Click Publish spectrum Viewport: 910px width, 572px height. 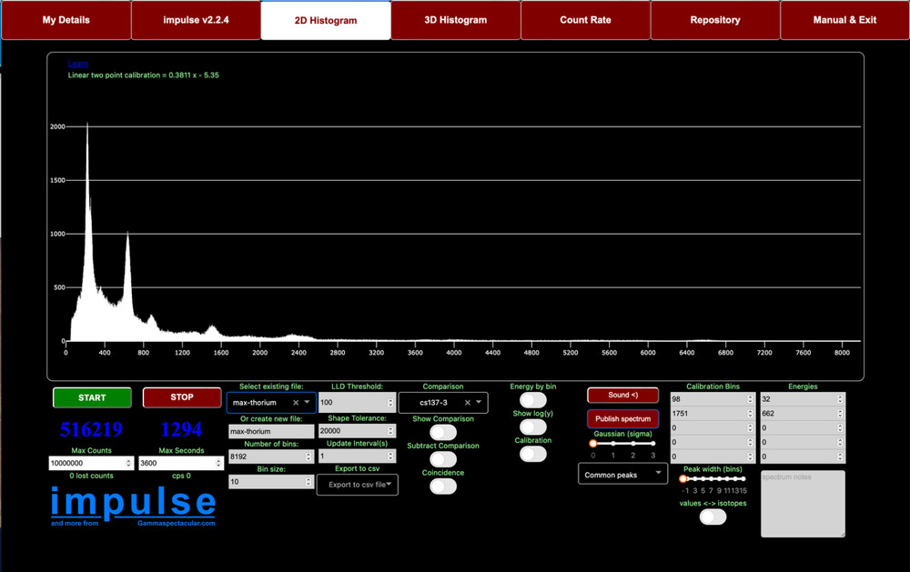click(x=622, y=418)
